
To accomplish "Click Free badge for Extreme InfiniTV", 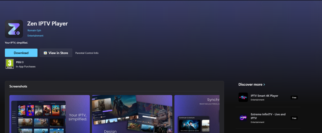I will [294, 118].
